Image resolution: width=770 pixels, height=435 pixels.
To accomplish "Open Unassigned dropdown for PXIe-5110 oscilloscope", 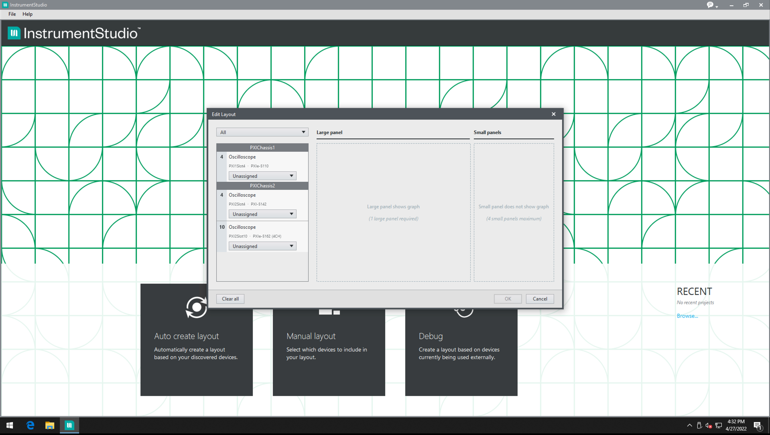I will (262, 176).
